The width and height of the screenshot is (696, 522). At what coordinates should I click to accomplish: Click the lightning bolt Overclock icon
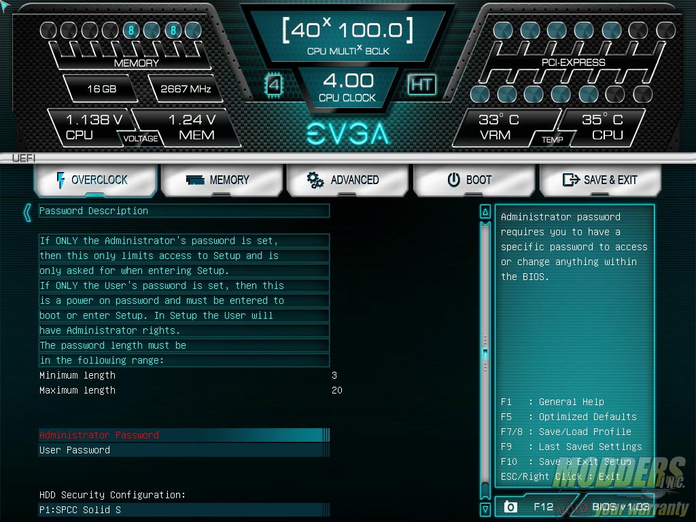pyautogui.click(x=60, y=179)
